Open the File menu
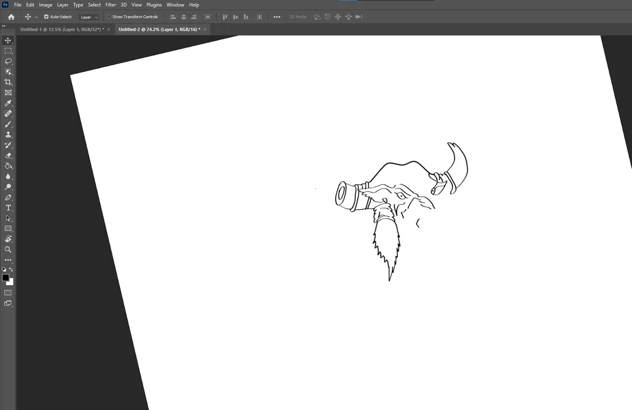The width and height of the screenshot is (632, 410). [x=18, y=5]
